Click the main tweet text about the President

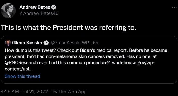coord(68,28)
